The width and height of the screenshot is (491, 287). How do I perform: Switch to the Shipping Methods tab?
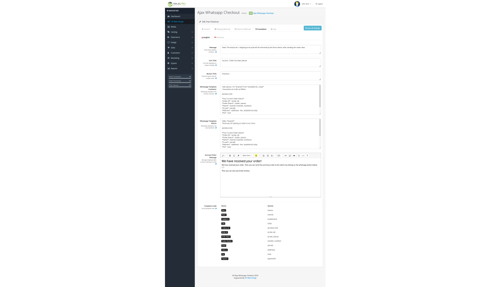(222, 29)
